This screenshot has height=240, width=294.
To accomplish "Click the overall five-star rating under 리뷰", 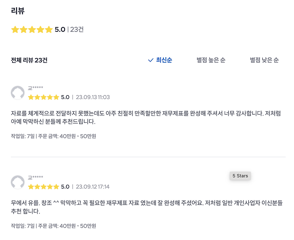I will 32,29.
